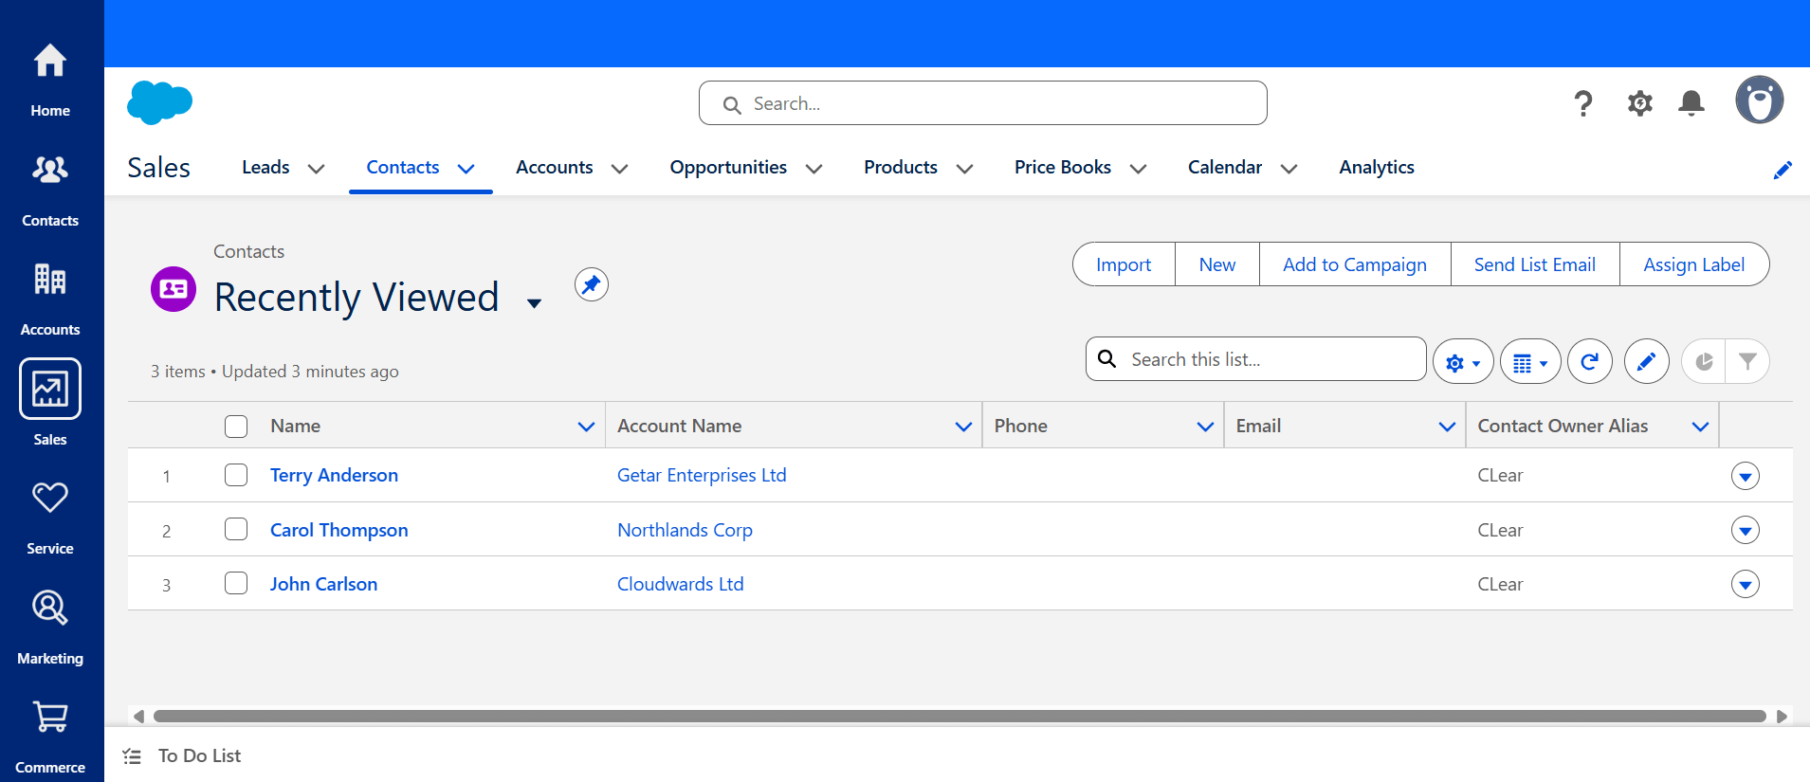Open the filters funnel button
This screenshot has height=782, width=1810.
click(x=1747, y=361)
